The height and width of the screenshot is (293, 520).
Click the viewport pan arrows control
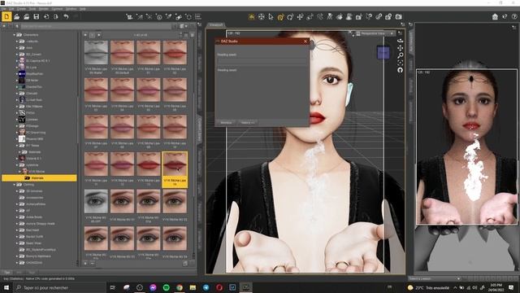pos(401,48)
